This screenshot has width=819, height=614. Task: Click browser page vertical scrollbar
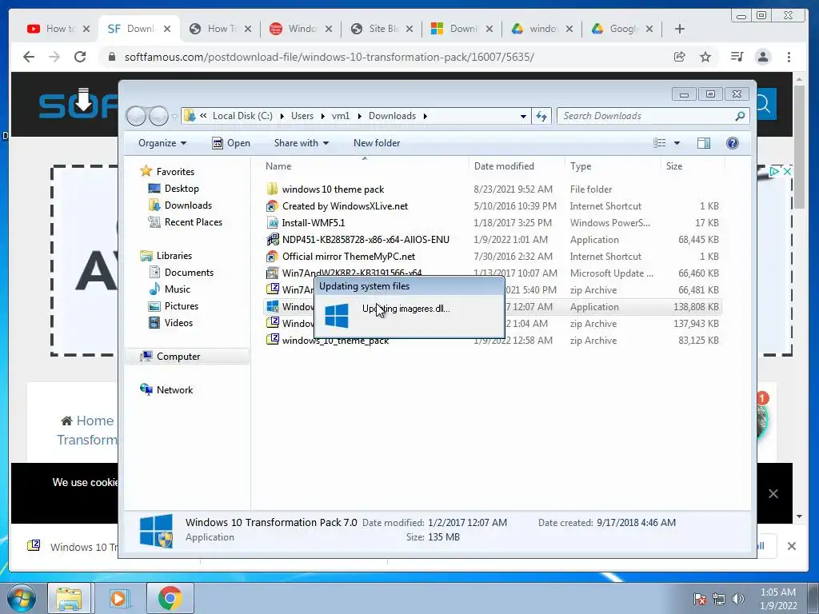click(799, 146)
